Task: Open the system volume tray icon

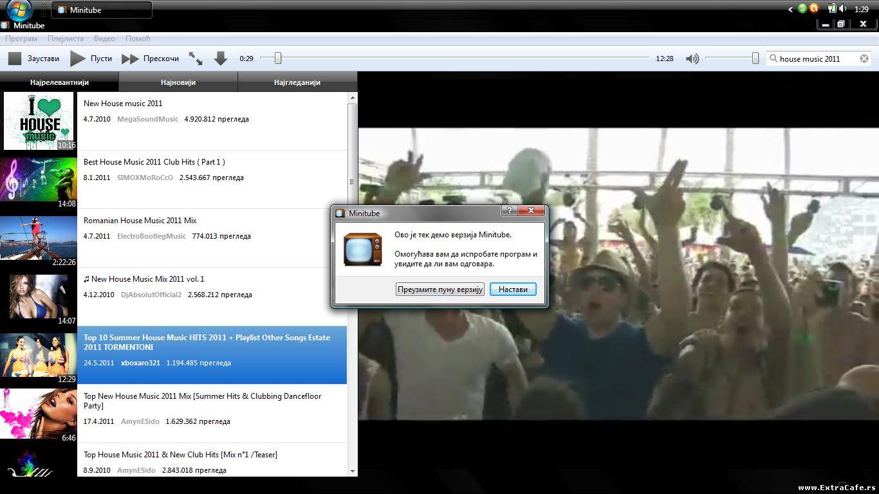Action: (842, 9)
